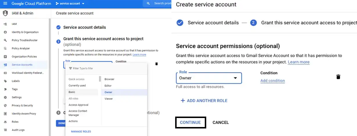Click the Policy Troubleshooter wrench icon
The image size is (357, 136).
tap(5, 40)
